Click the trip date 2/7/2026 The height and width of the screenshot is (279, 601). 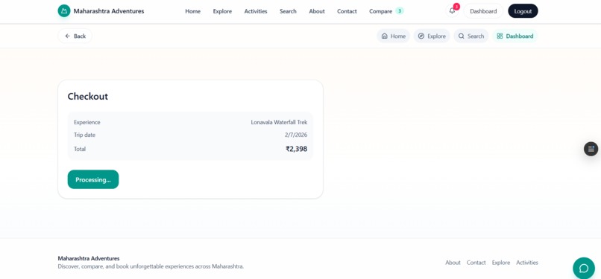click(296, 135)
